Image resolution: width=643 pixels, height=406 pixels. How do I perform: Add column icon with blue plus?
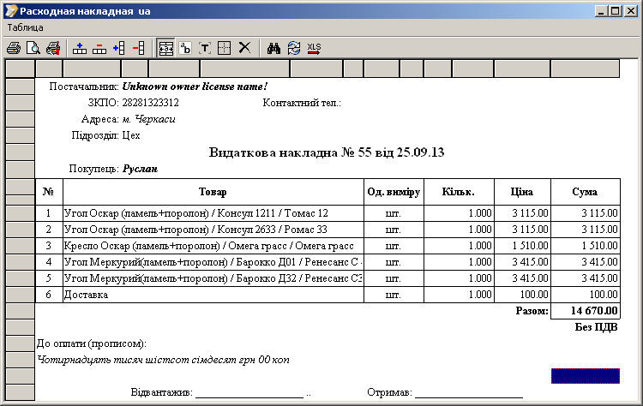(119, 48)
